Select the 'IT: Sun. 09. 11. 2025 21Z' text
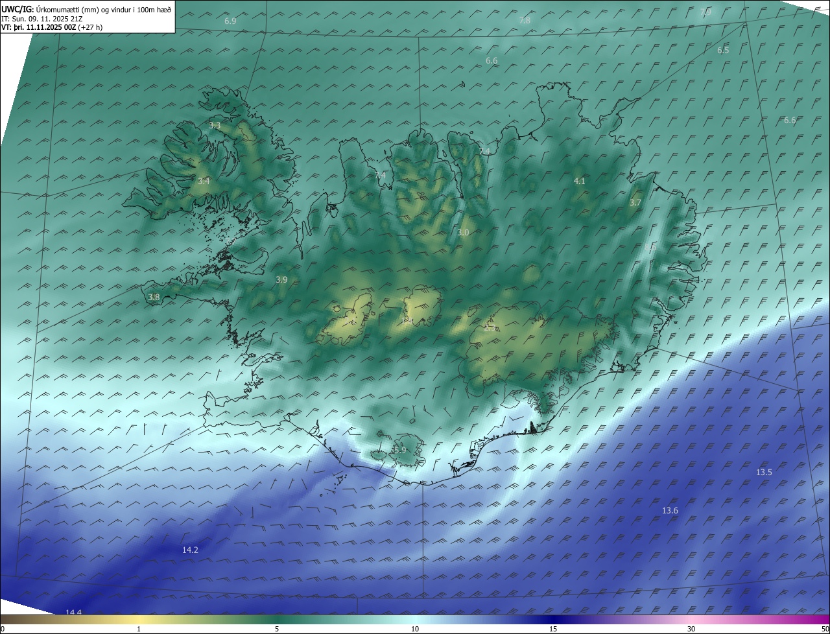 point(41,19)
